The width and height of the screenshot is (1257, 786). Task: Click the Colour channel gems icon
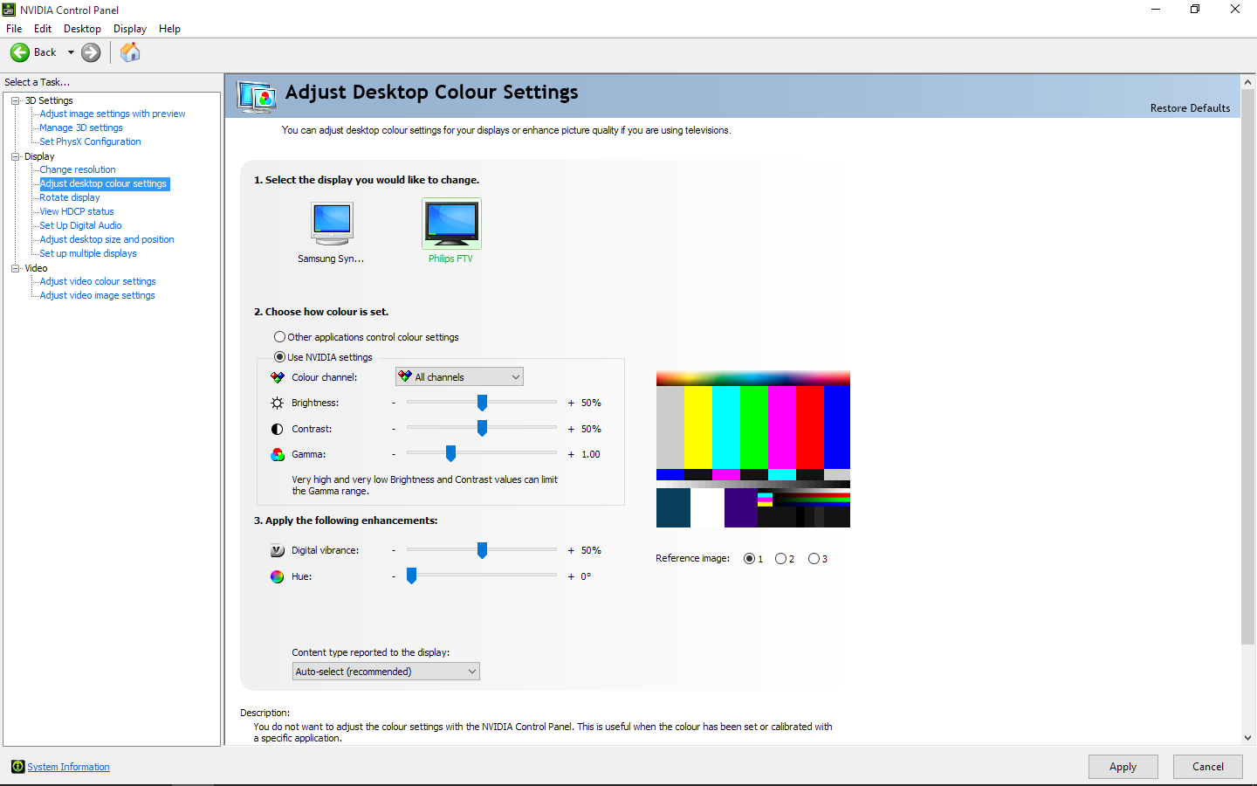pos(277,377)
